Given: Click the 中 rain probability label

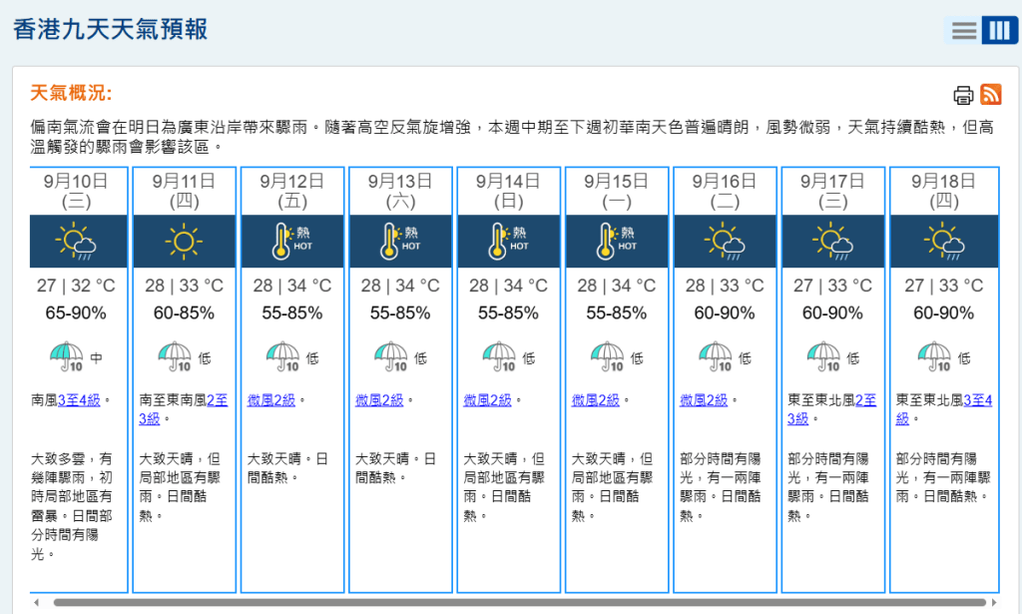Looking at the screenshot, I should click(97, 357).
